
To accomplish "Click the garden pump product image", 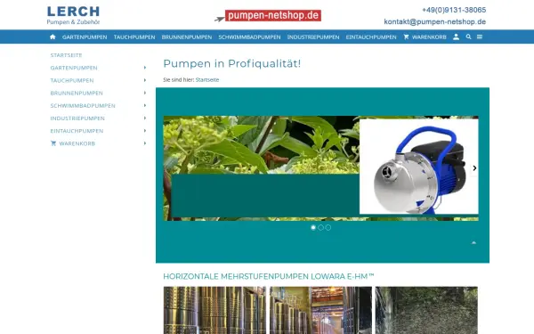I will 419,167.
